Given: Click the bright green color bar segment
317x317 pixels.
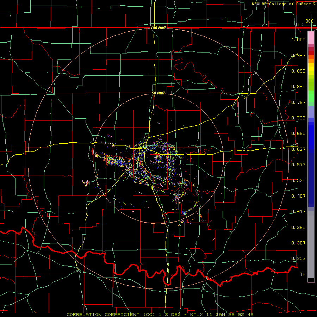Looking at the screenshot, I should (x=311, y=96).
